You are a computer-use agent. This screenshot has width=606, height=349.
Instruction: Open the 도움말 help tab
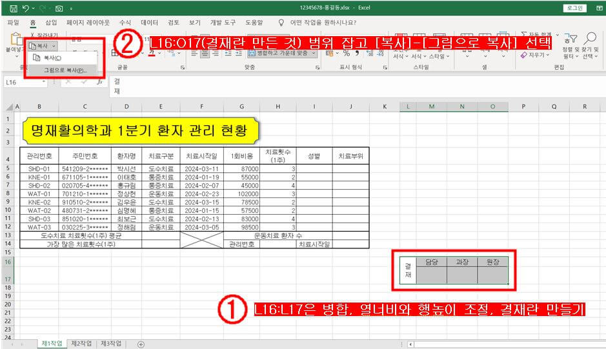coord(254,23)
